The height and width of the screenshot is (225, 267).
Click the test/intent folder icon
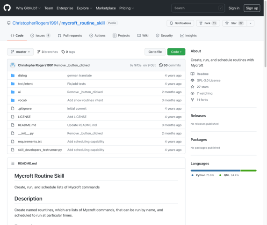coord(13,83)
